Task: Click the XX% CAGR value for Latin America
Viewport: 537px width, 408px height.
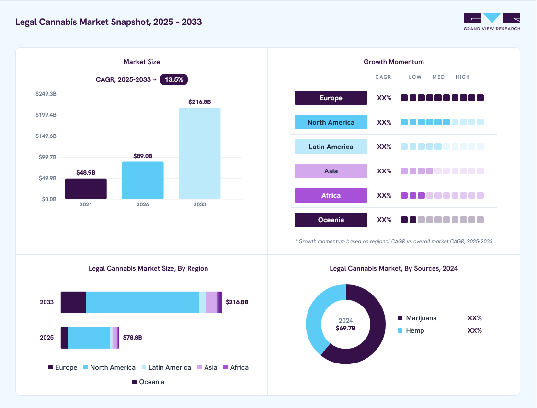Action: (x=384, y=147)
